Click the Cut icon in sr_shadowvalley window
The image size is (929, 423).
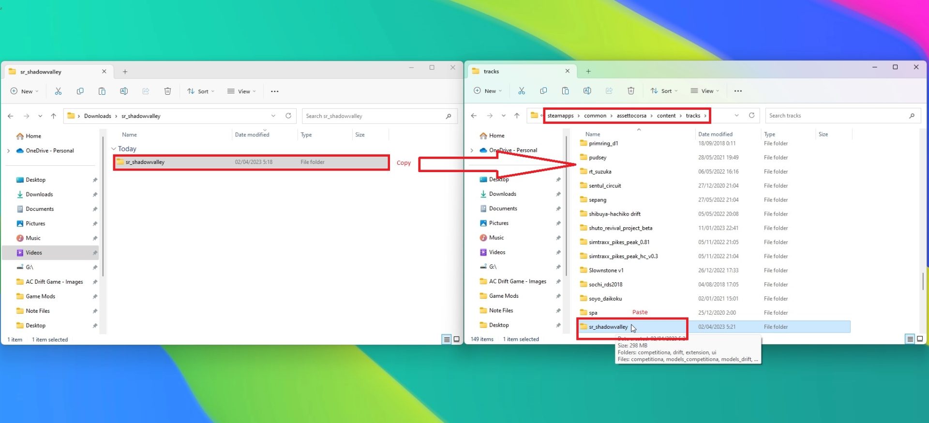point(58,91)
